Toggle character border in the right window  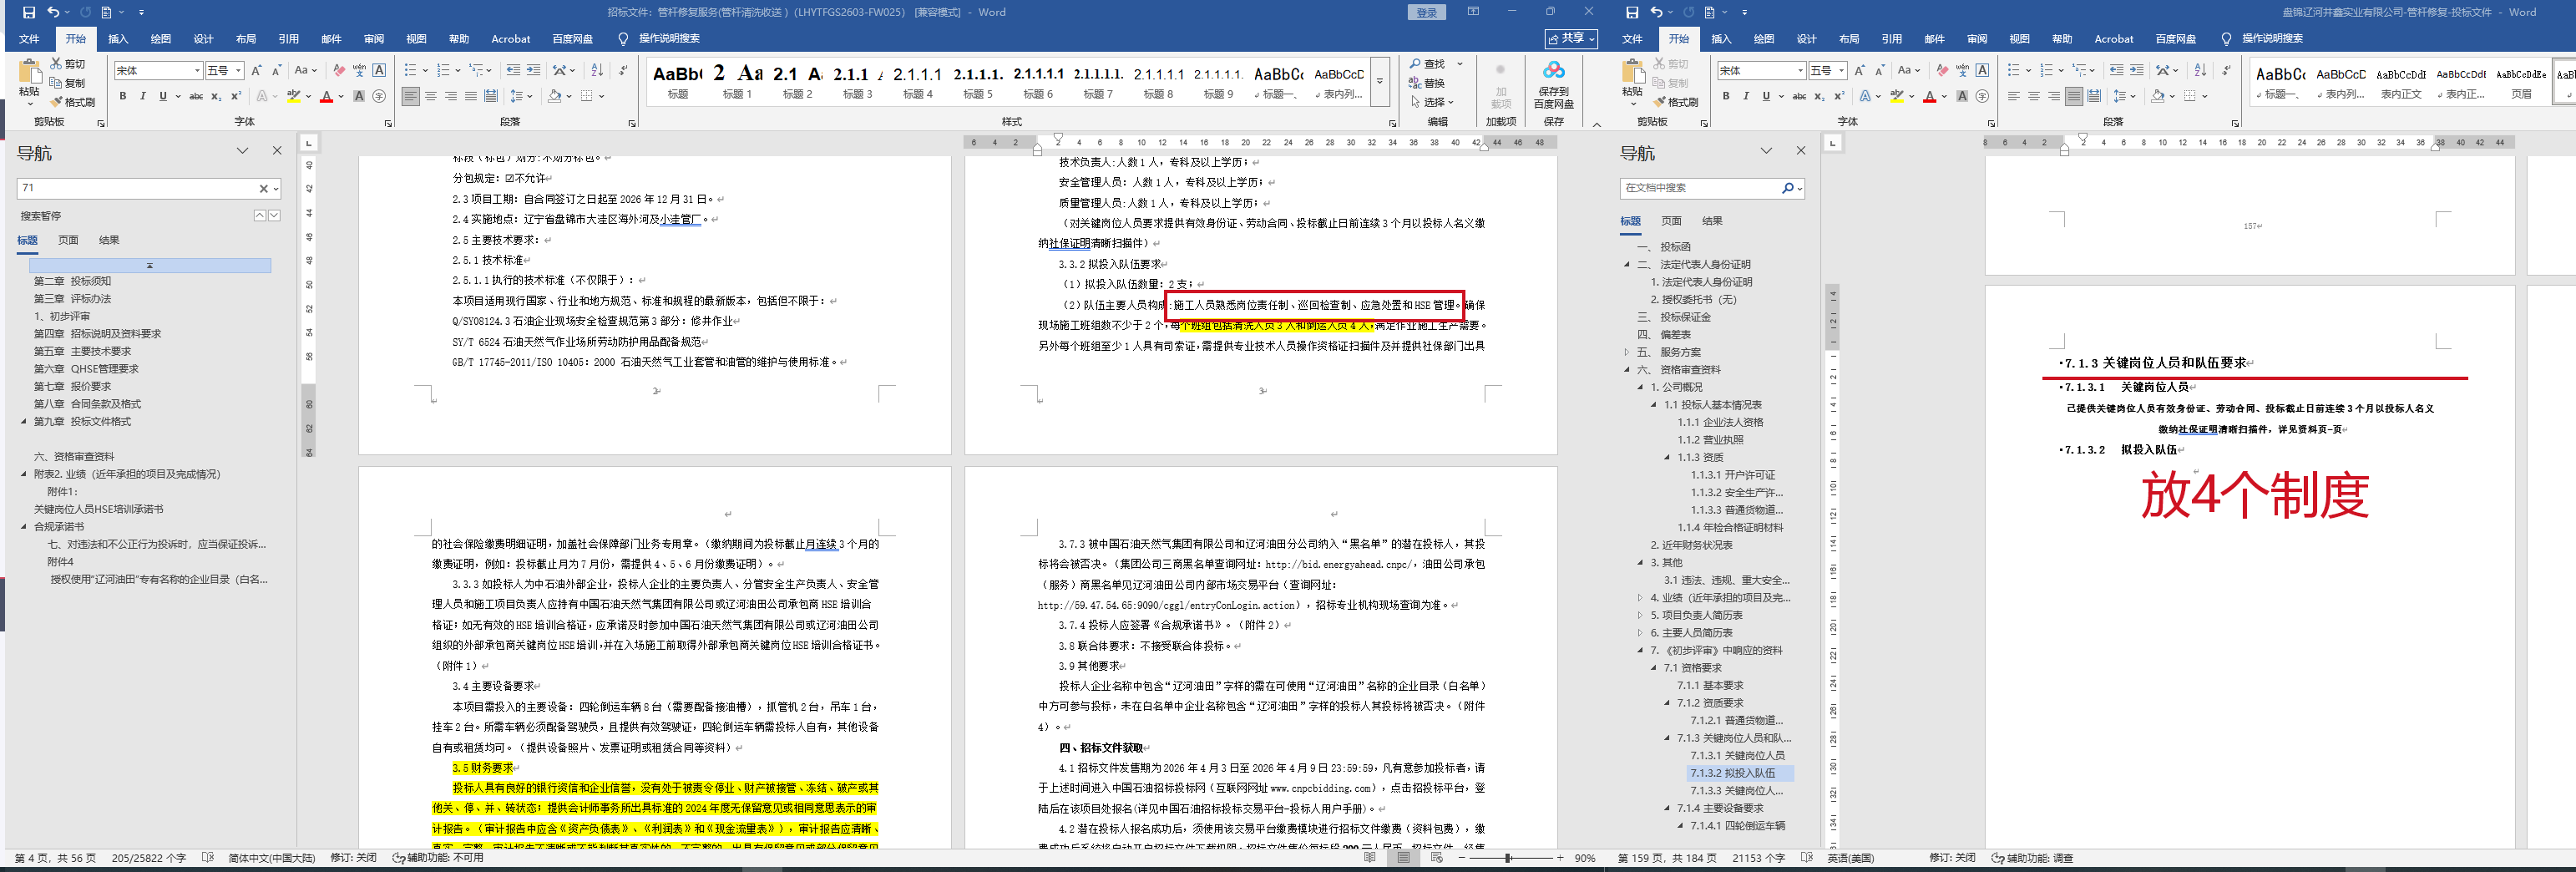pyautogui.click(x=1983, y=70)
